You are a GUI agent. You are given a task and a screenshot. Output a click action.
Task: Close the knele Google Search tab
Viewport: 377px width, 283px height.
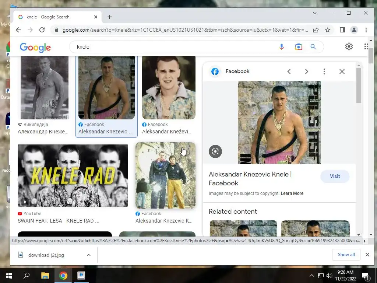click(x=96, y=17)
